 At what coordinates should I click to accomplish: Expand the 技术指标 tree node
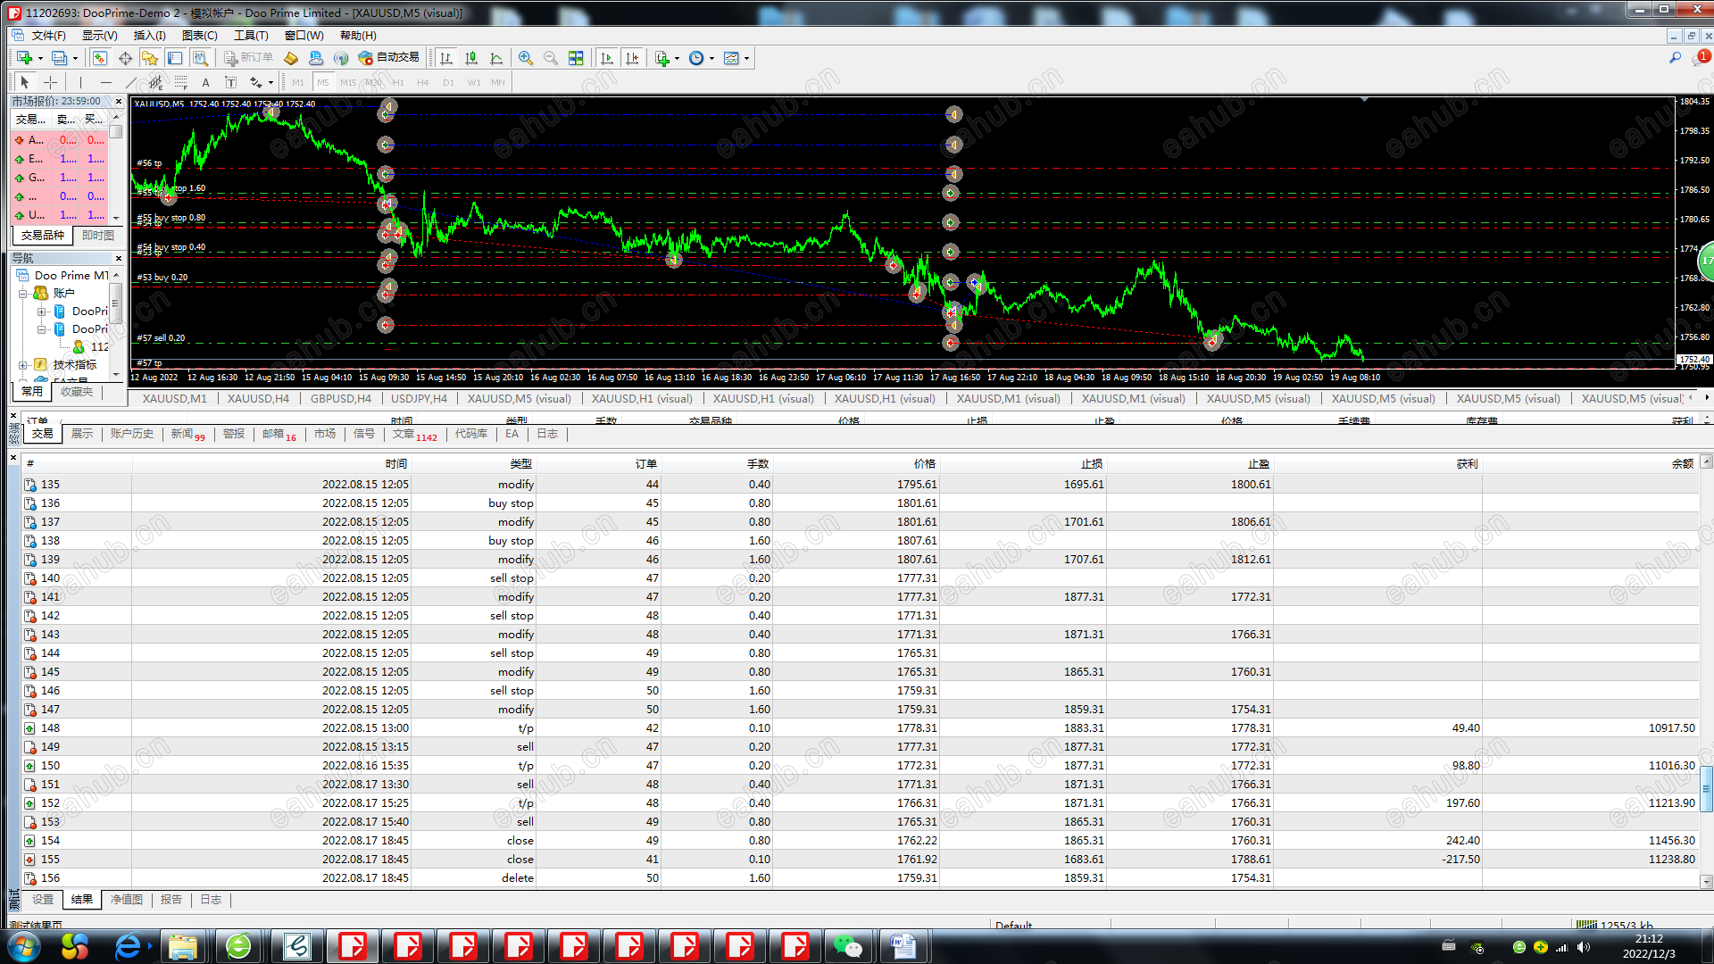tap(23, 364)
